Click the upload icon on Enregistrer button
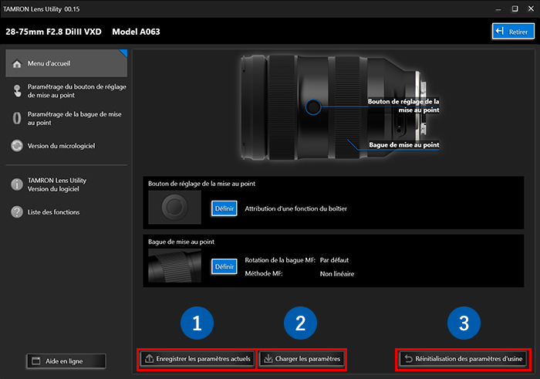The width and height of the screenshot is (540, 379). [x=149, y=359]
